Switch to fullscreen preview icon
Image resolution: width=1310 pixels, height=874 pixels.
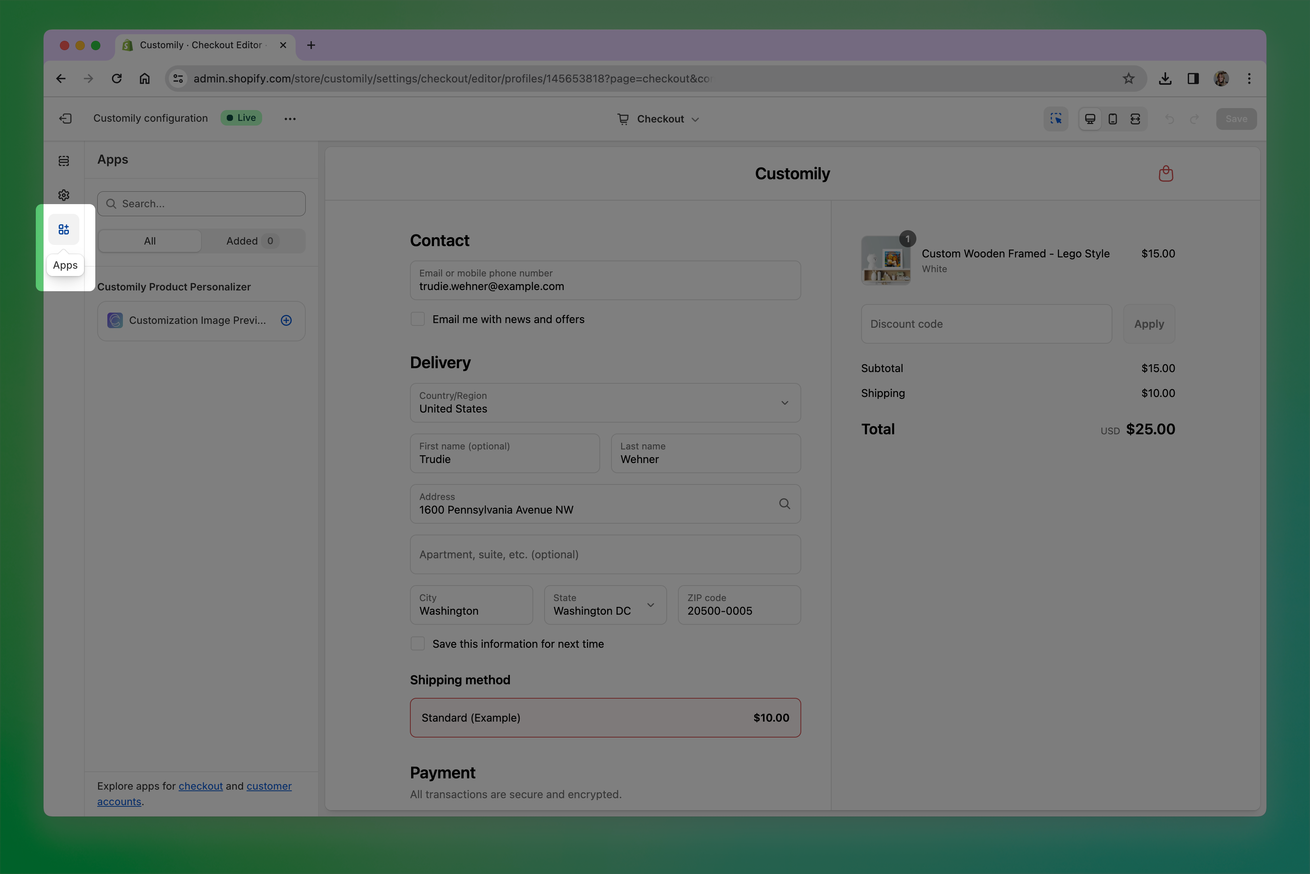[x=1135, y=119]
